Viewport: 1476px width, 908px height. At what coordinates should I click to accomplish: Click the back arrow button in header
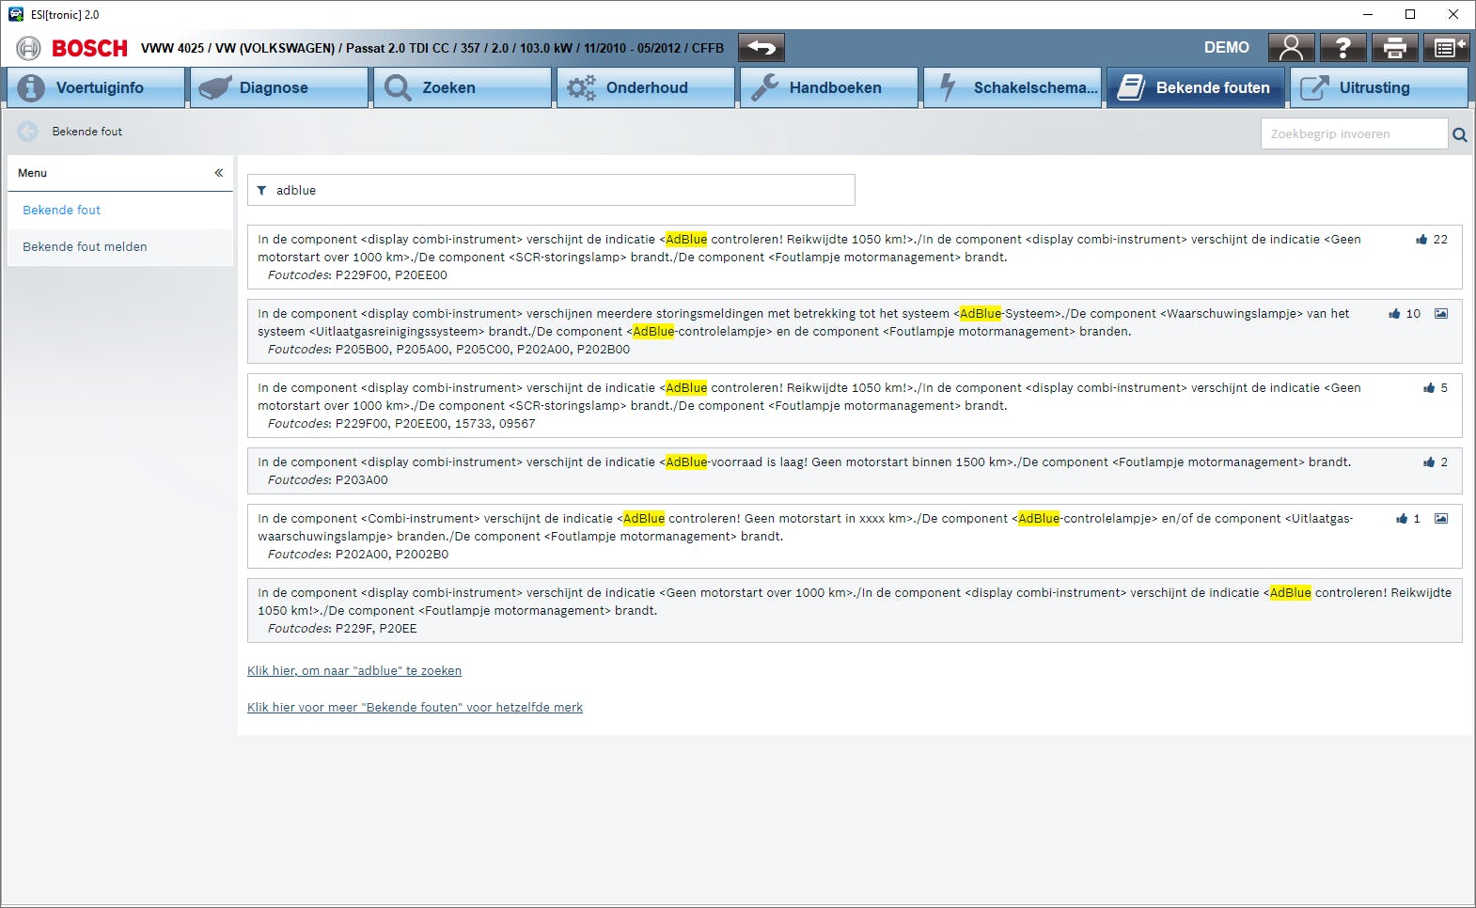pos(761,48)
